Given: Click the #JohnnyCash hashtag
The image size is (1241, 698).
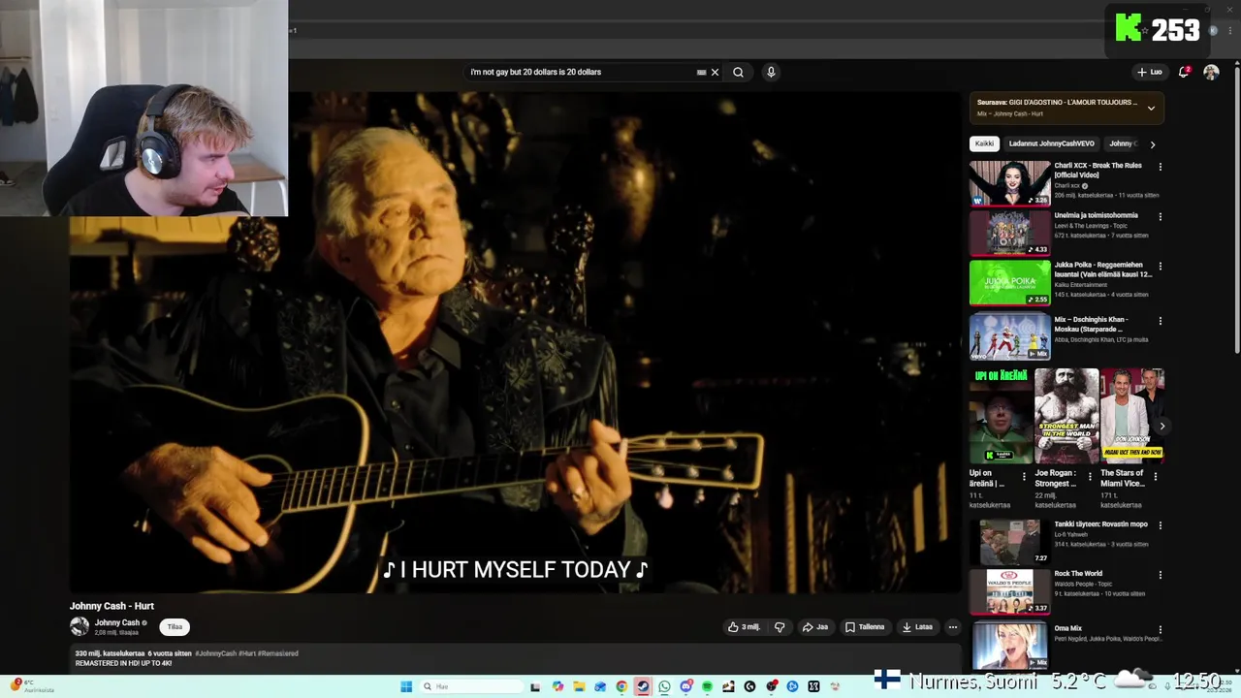Looking at the screenshot, I should pos(215,653).
